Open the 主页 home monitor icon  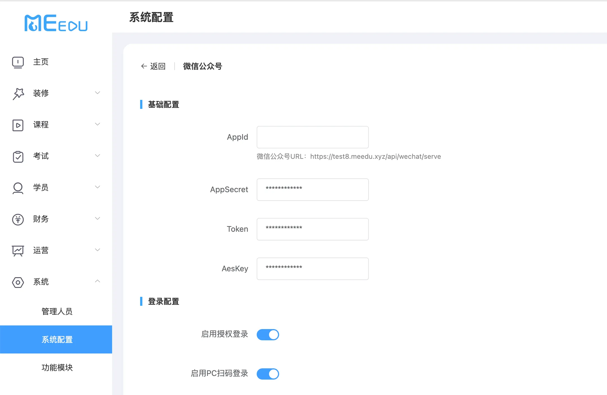click(x=18, y=62)
